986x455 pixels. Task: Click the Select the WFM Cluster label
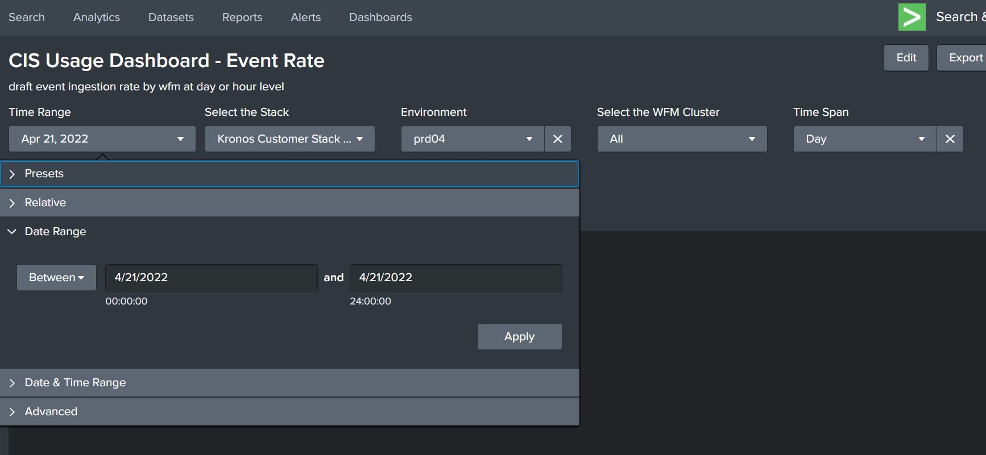658,112
